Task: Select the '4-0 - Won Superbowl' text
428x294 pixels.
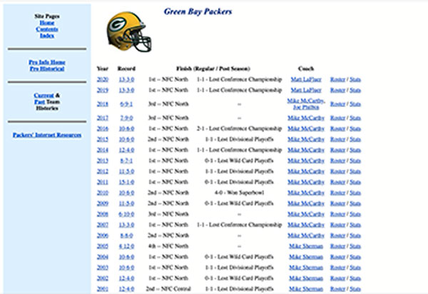Action: coord(239,193)
